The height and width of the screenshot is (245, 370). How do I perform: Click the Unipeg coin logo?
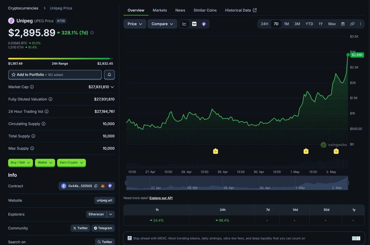(x=11, y=21)
